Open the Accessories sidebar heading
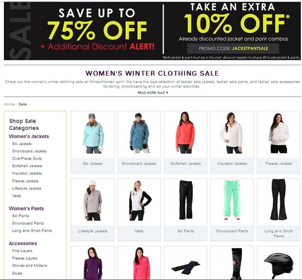The height and width of the screenshot is (280, 302). coord(23,243)
